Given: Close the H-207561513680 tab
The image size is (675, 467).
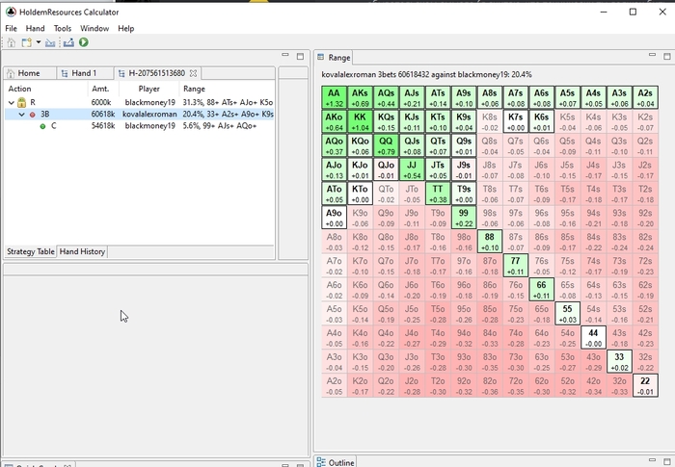Looking at the screenshot, I should tap(193, 73).
